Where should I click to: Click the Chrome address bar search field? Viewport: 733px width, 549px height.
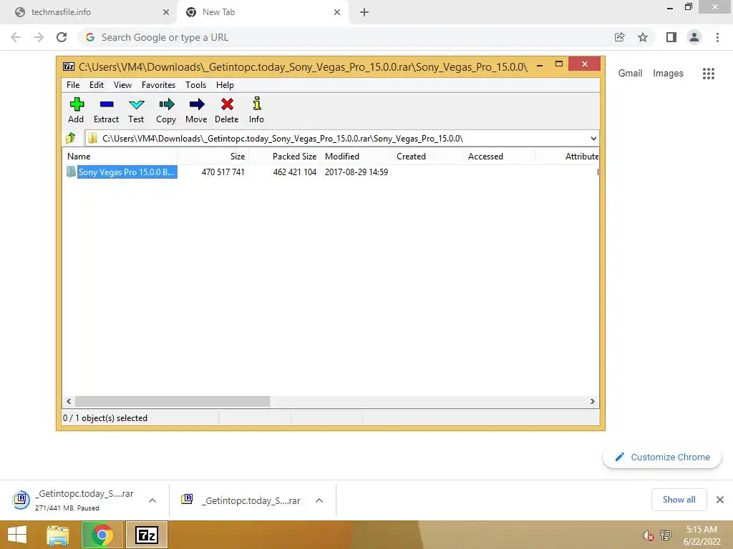click(346, 37)
